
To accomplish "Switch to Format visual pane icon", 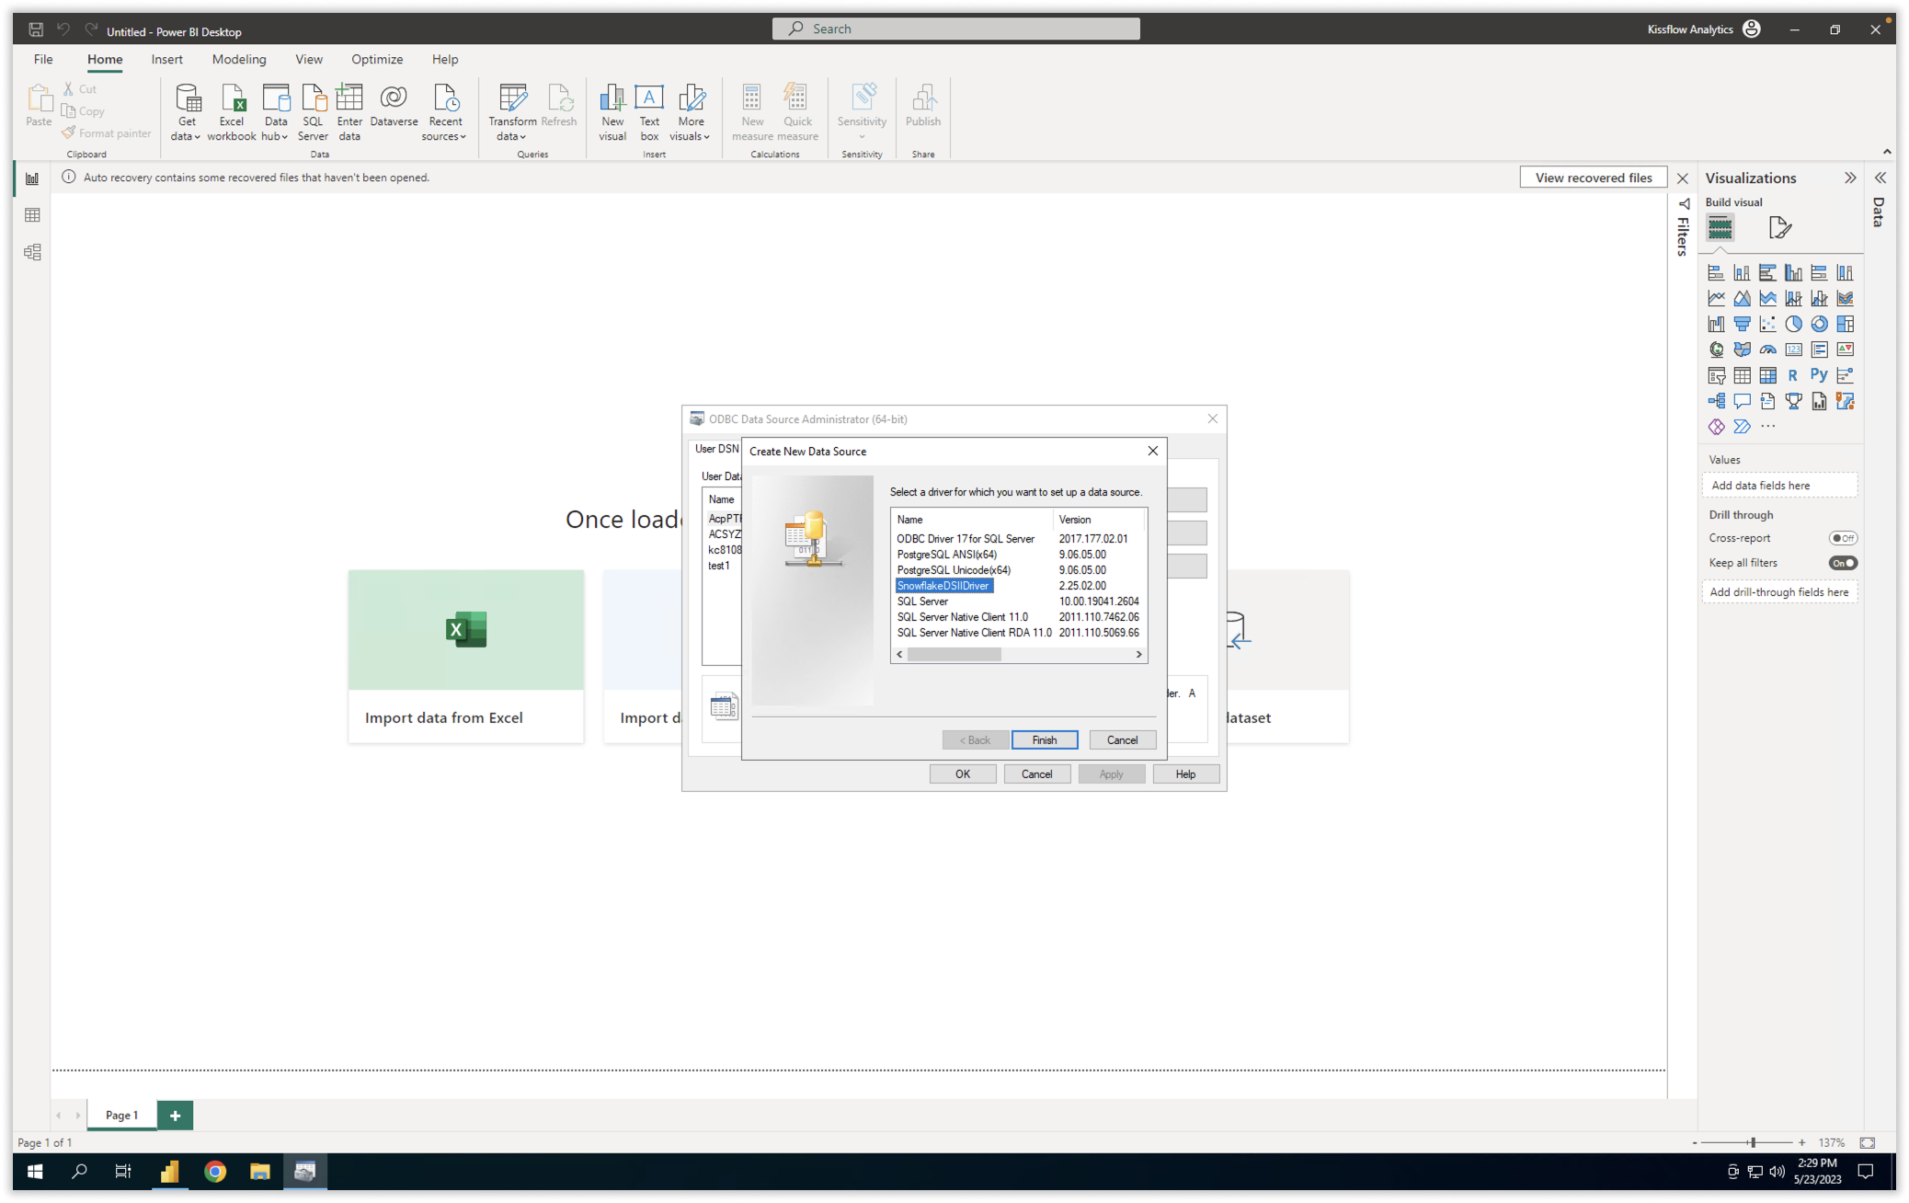I will [x=1779, y=227].
